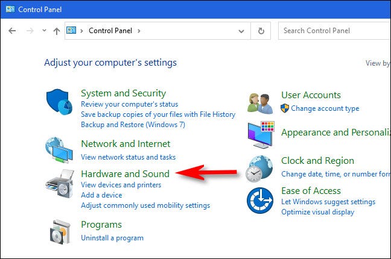This screenshot has height=259, width=391.
Task: Click the Hardware and Sound printer icon
Action: pos(59,183)
